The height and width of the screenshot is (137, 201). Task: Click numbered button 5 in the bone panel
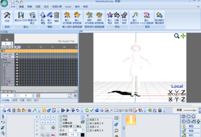click(48, 122)
